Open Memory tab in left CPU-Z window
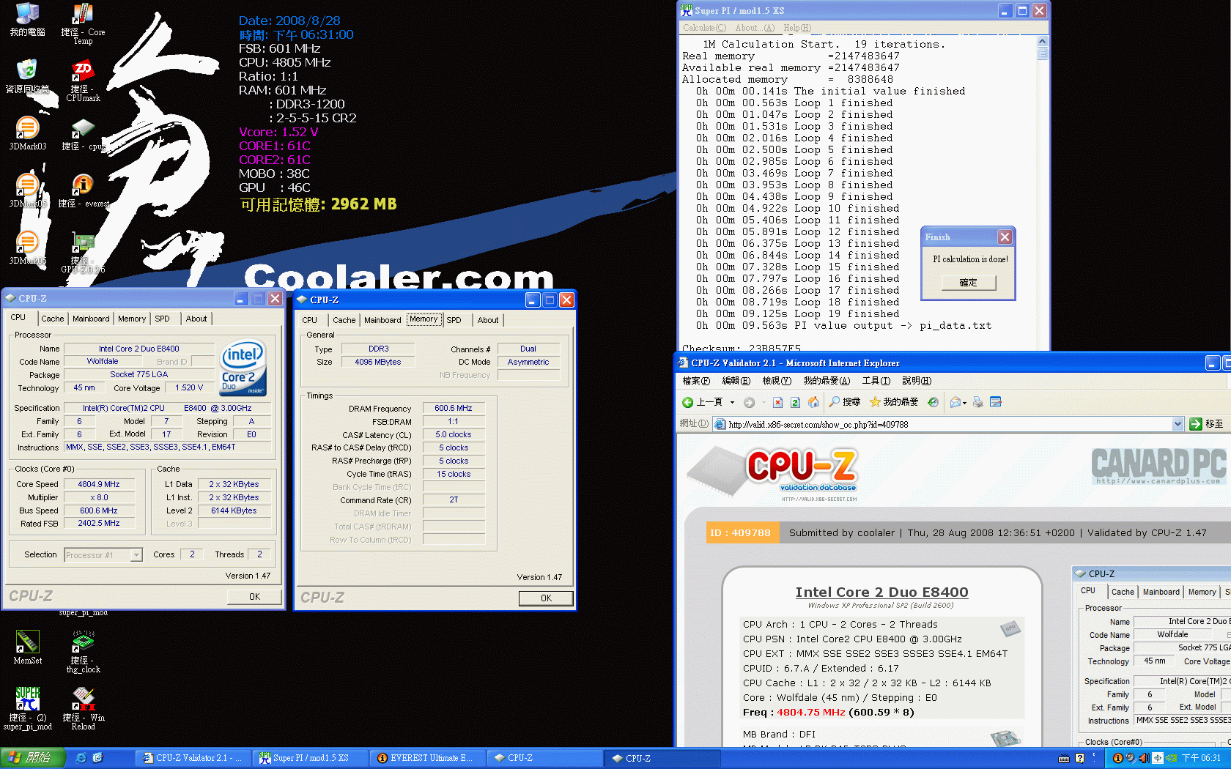 pyautogui.click(x=132, y=319)
